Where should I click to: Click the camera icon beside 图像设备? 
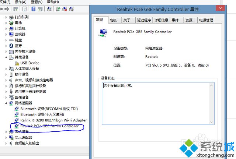pos(11,97)
